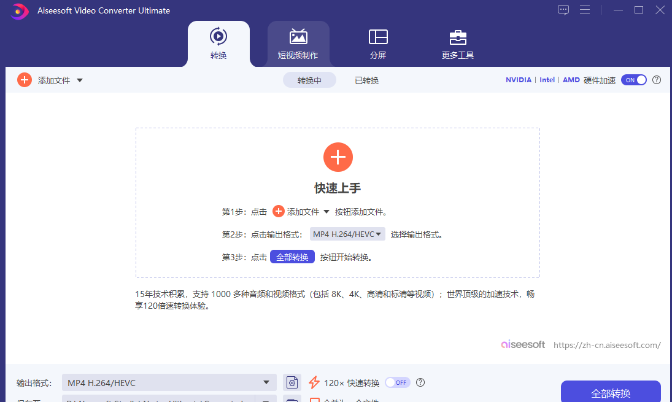Select the 转换 (Convert) tab icon
This screenshot has height=402, width=672.
pos(218,37)
